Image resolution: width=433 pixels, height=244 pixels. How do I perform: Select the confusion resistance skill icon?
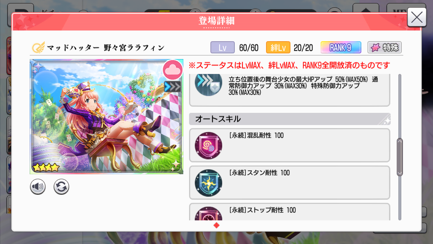coord(208,145)
